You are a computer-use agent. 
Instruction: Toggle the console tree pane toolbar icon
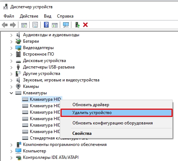tap(24, 25)
